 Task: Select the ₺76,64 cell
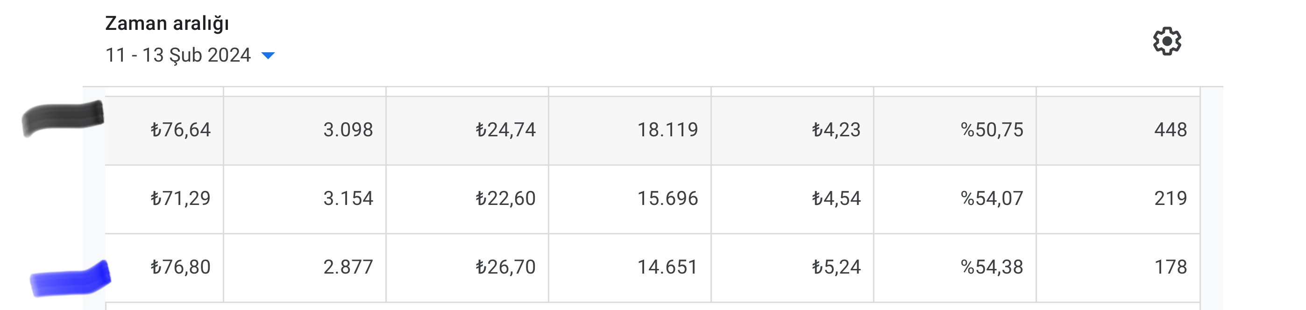coord(164,130)
